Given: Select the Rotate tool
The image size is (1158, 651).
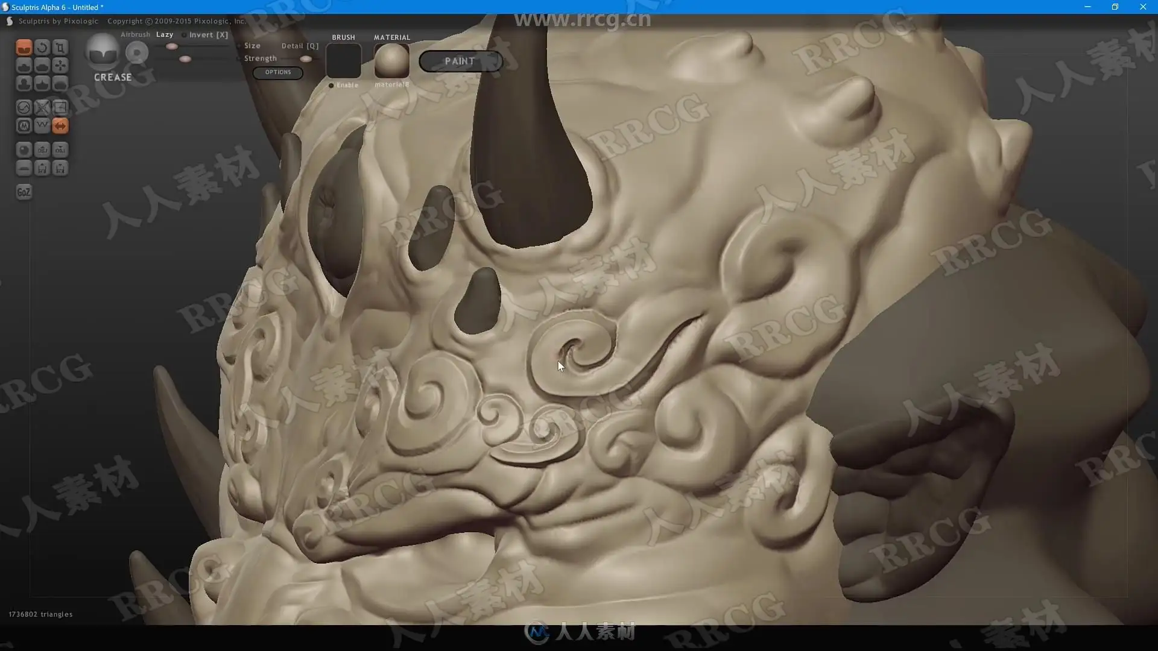Looking at the screenshot, I should click(42, 48).
